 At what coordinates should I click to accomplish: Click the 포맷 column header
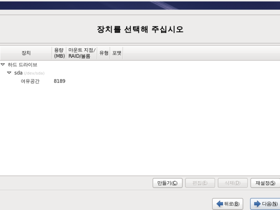point(117,53)
